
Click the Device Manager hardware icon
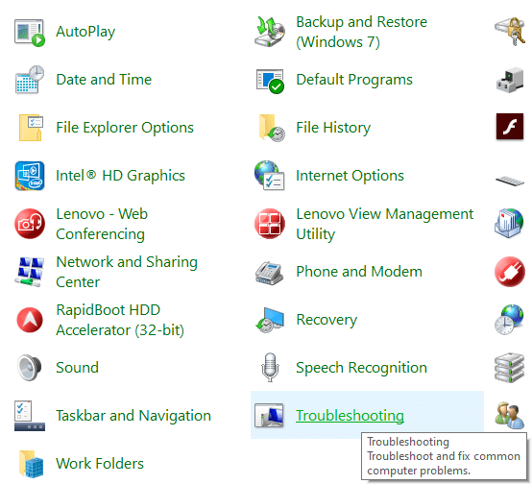tap(510, 80)
